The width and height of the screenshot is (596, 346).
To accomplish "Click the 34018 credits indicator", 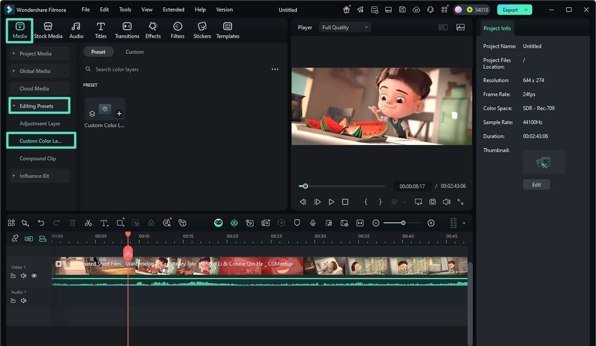I will click(477, 10).
